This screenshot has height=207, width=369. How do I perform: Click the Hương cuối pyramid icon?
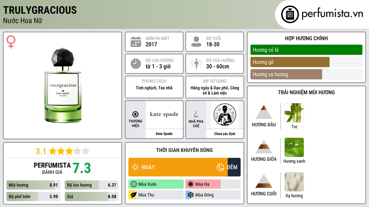pos(264,181)
